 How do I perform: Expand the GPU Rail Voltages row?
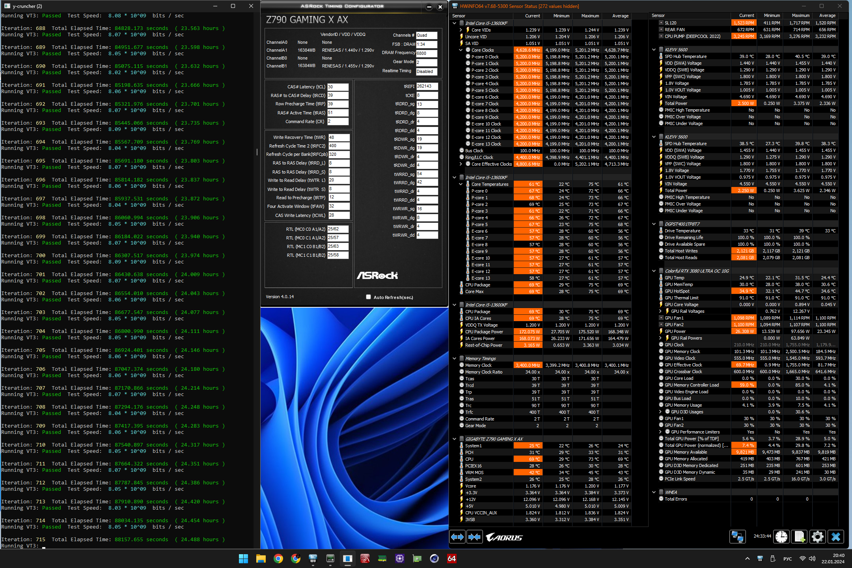(660, 311)
